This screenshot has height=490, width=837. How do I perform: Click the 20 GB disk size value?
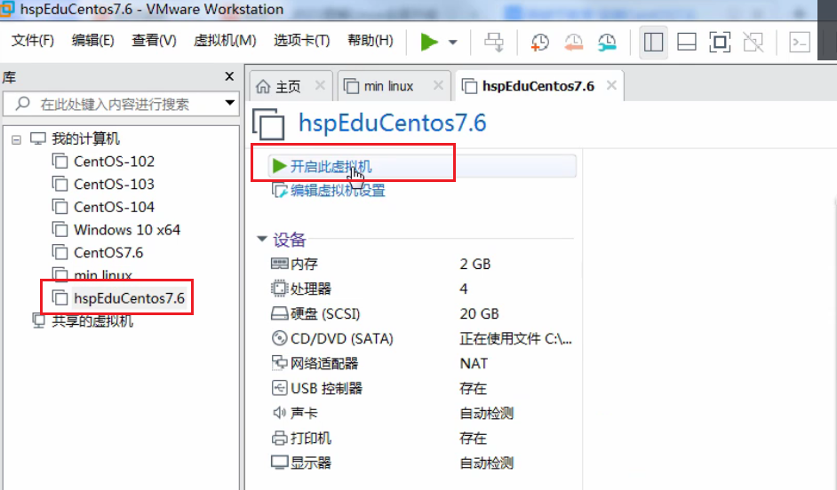pos(479,313)
